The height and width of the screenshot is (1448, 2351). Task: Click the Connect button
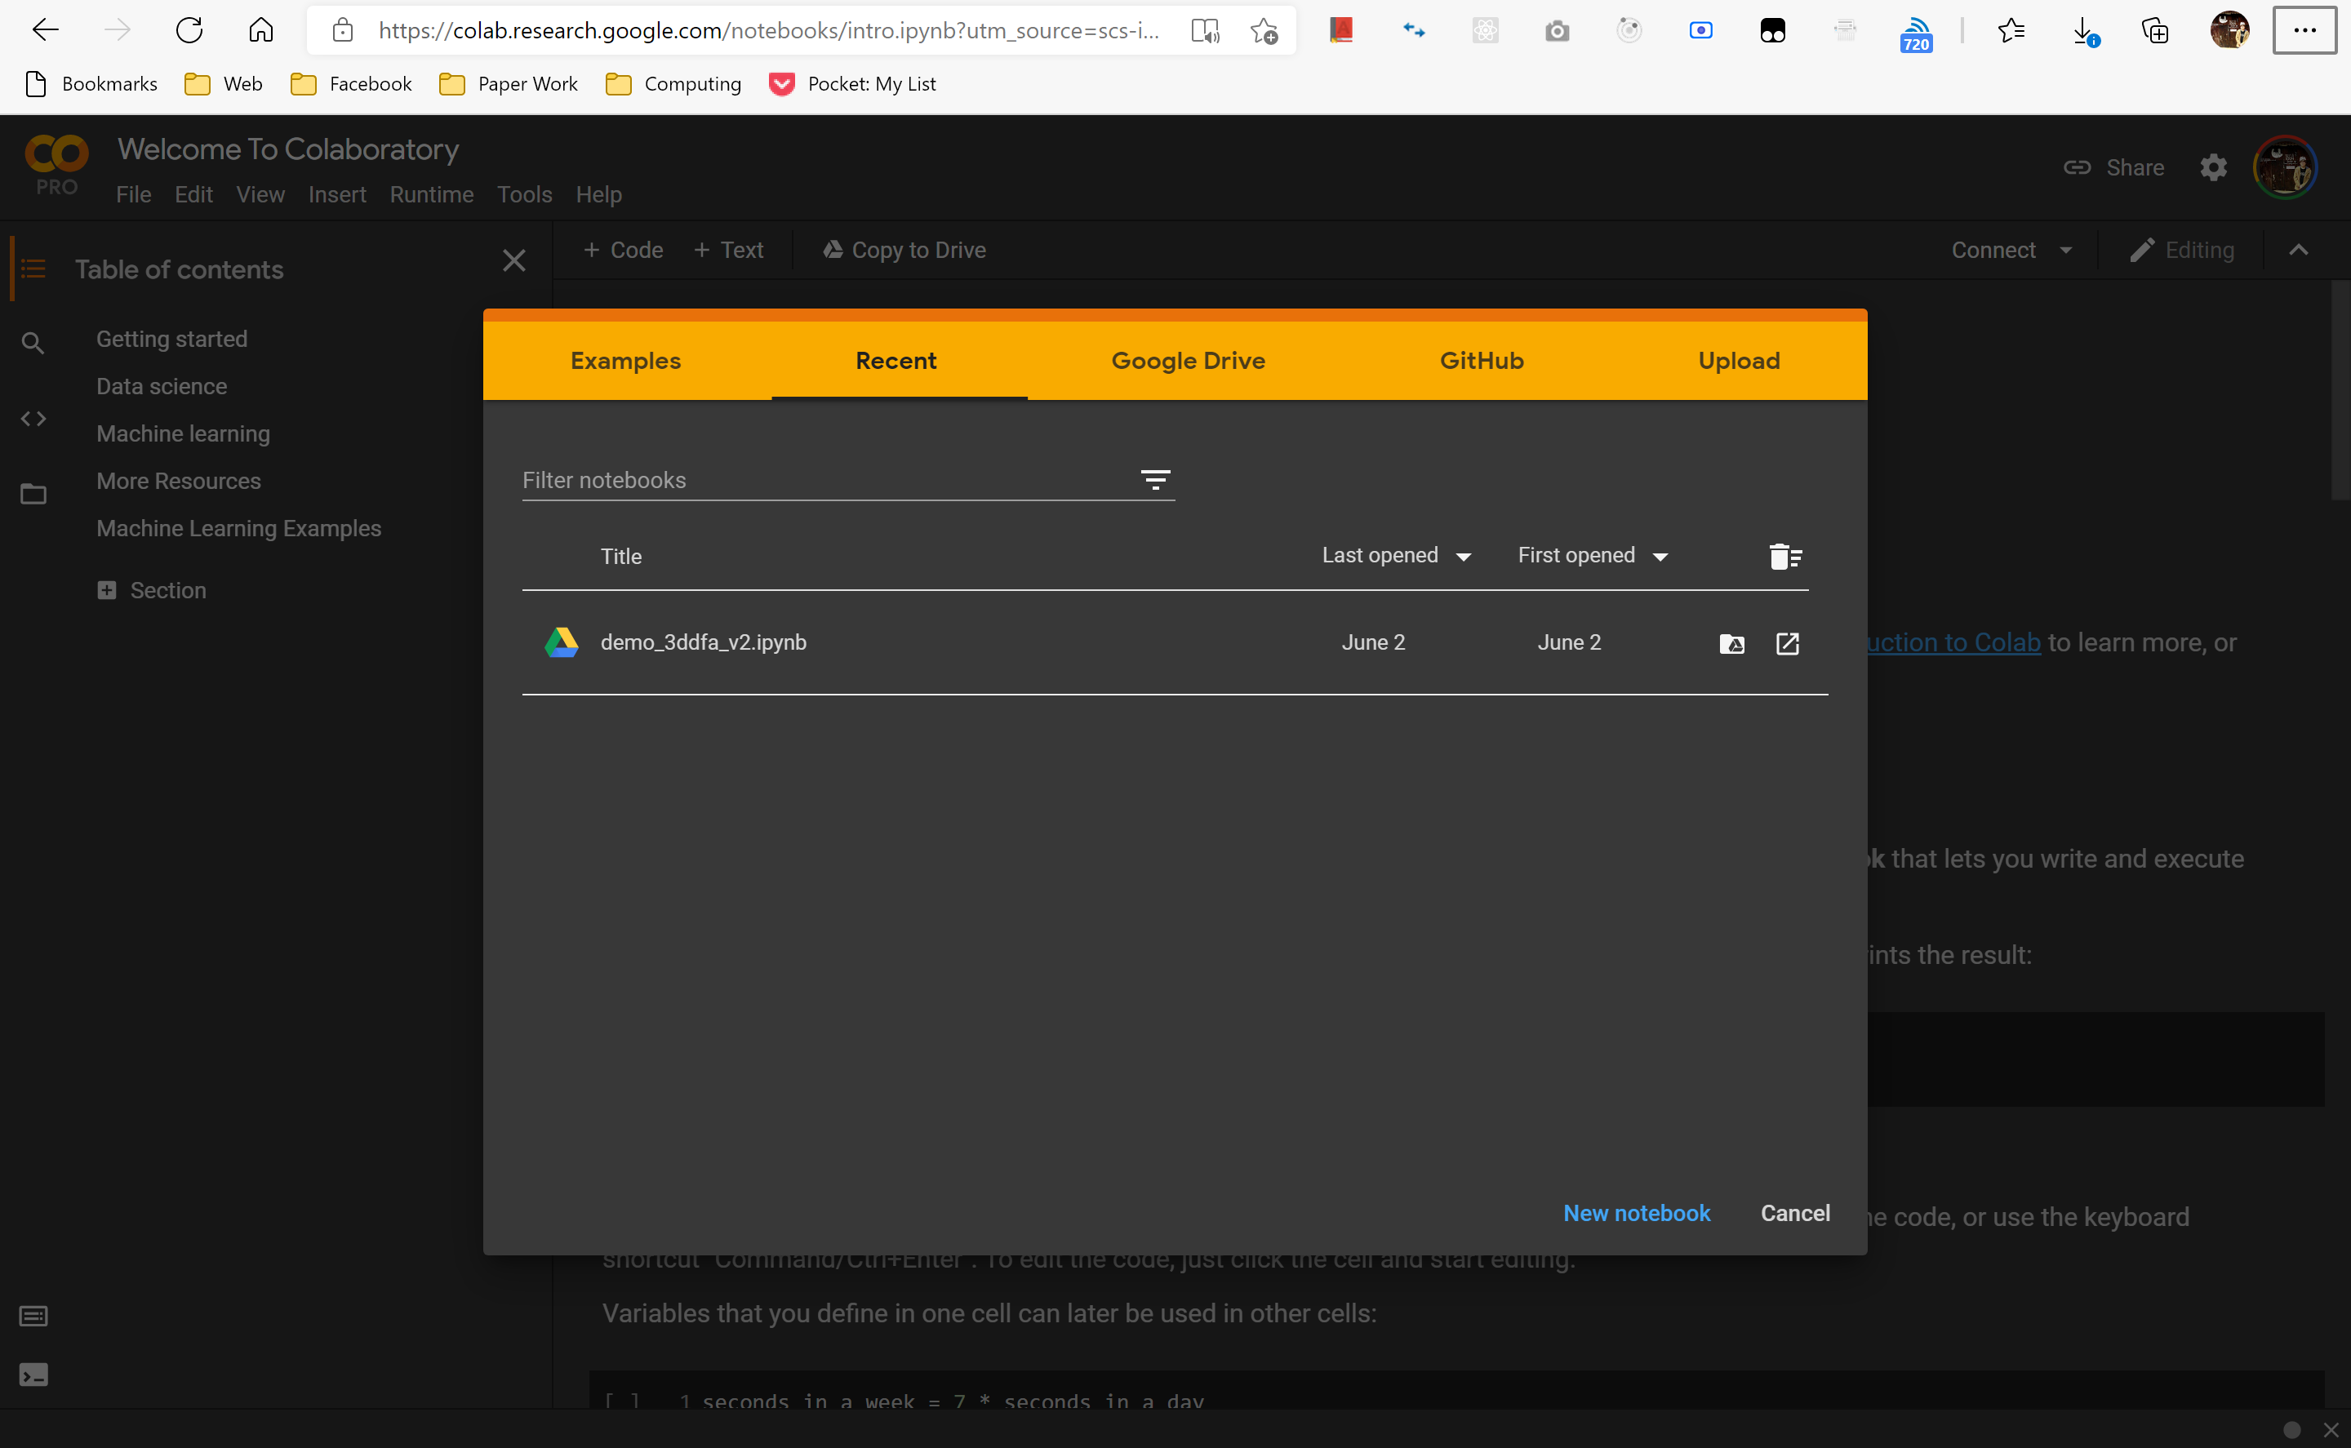pyautogui.click(x=1993, y=250)
